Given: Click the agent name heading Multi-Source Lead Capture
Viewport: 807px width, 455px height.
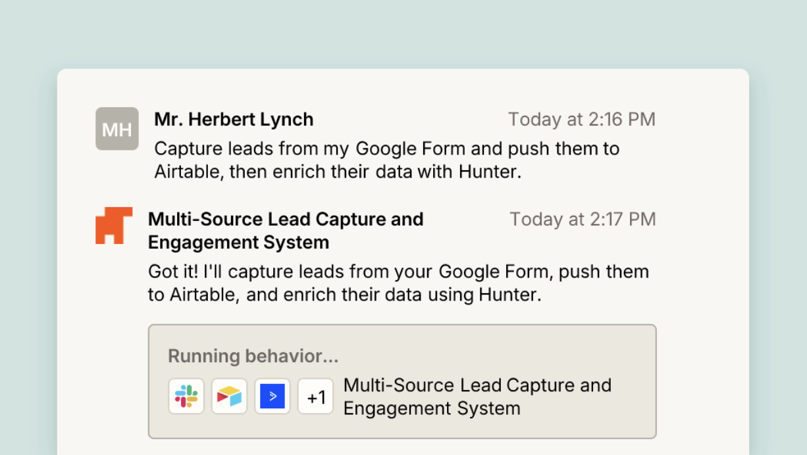Looking at the screenshot, I should coord(286,231).
